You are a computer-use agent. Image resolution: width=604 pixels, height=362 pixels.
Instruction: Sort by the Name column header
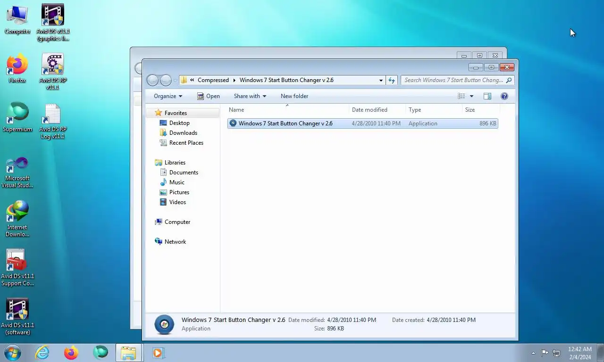tap(287, 110)
